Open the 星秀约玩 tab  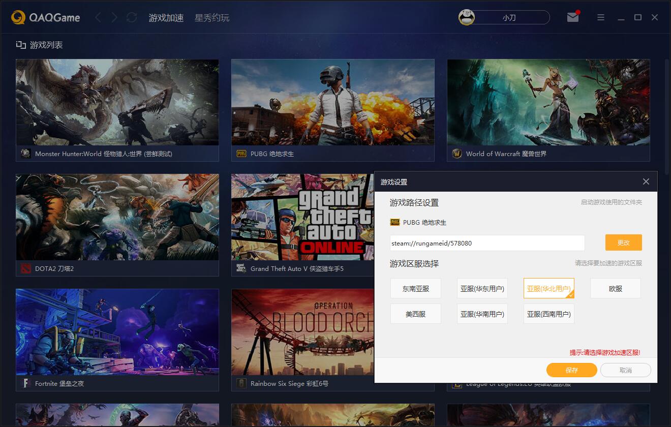(x=212, y=18)
